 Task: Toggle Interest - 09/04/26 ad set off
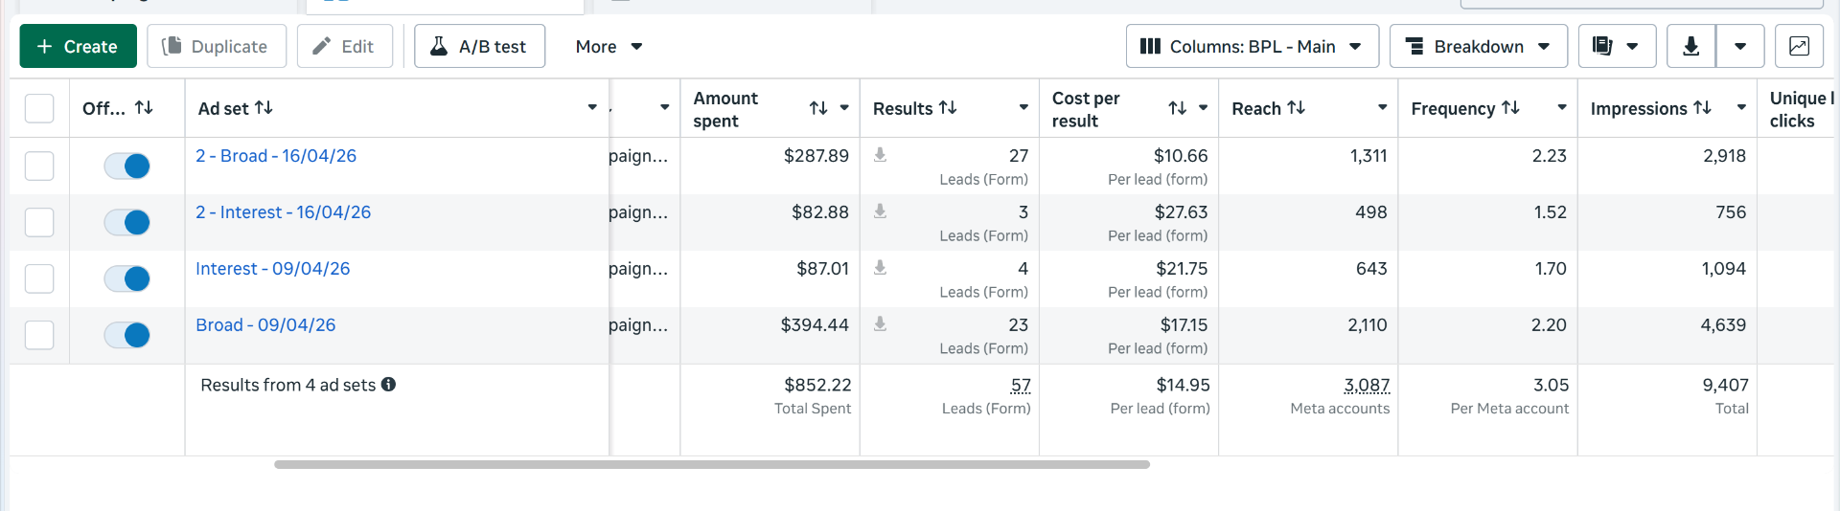click(127, 278)
